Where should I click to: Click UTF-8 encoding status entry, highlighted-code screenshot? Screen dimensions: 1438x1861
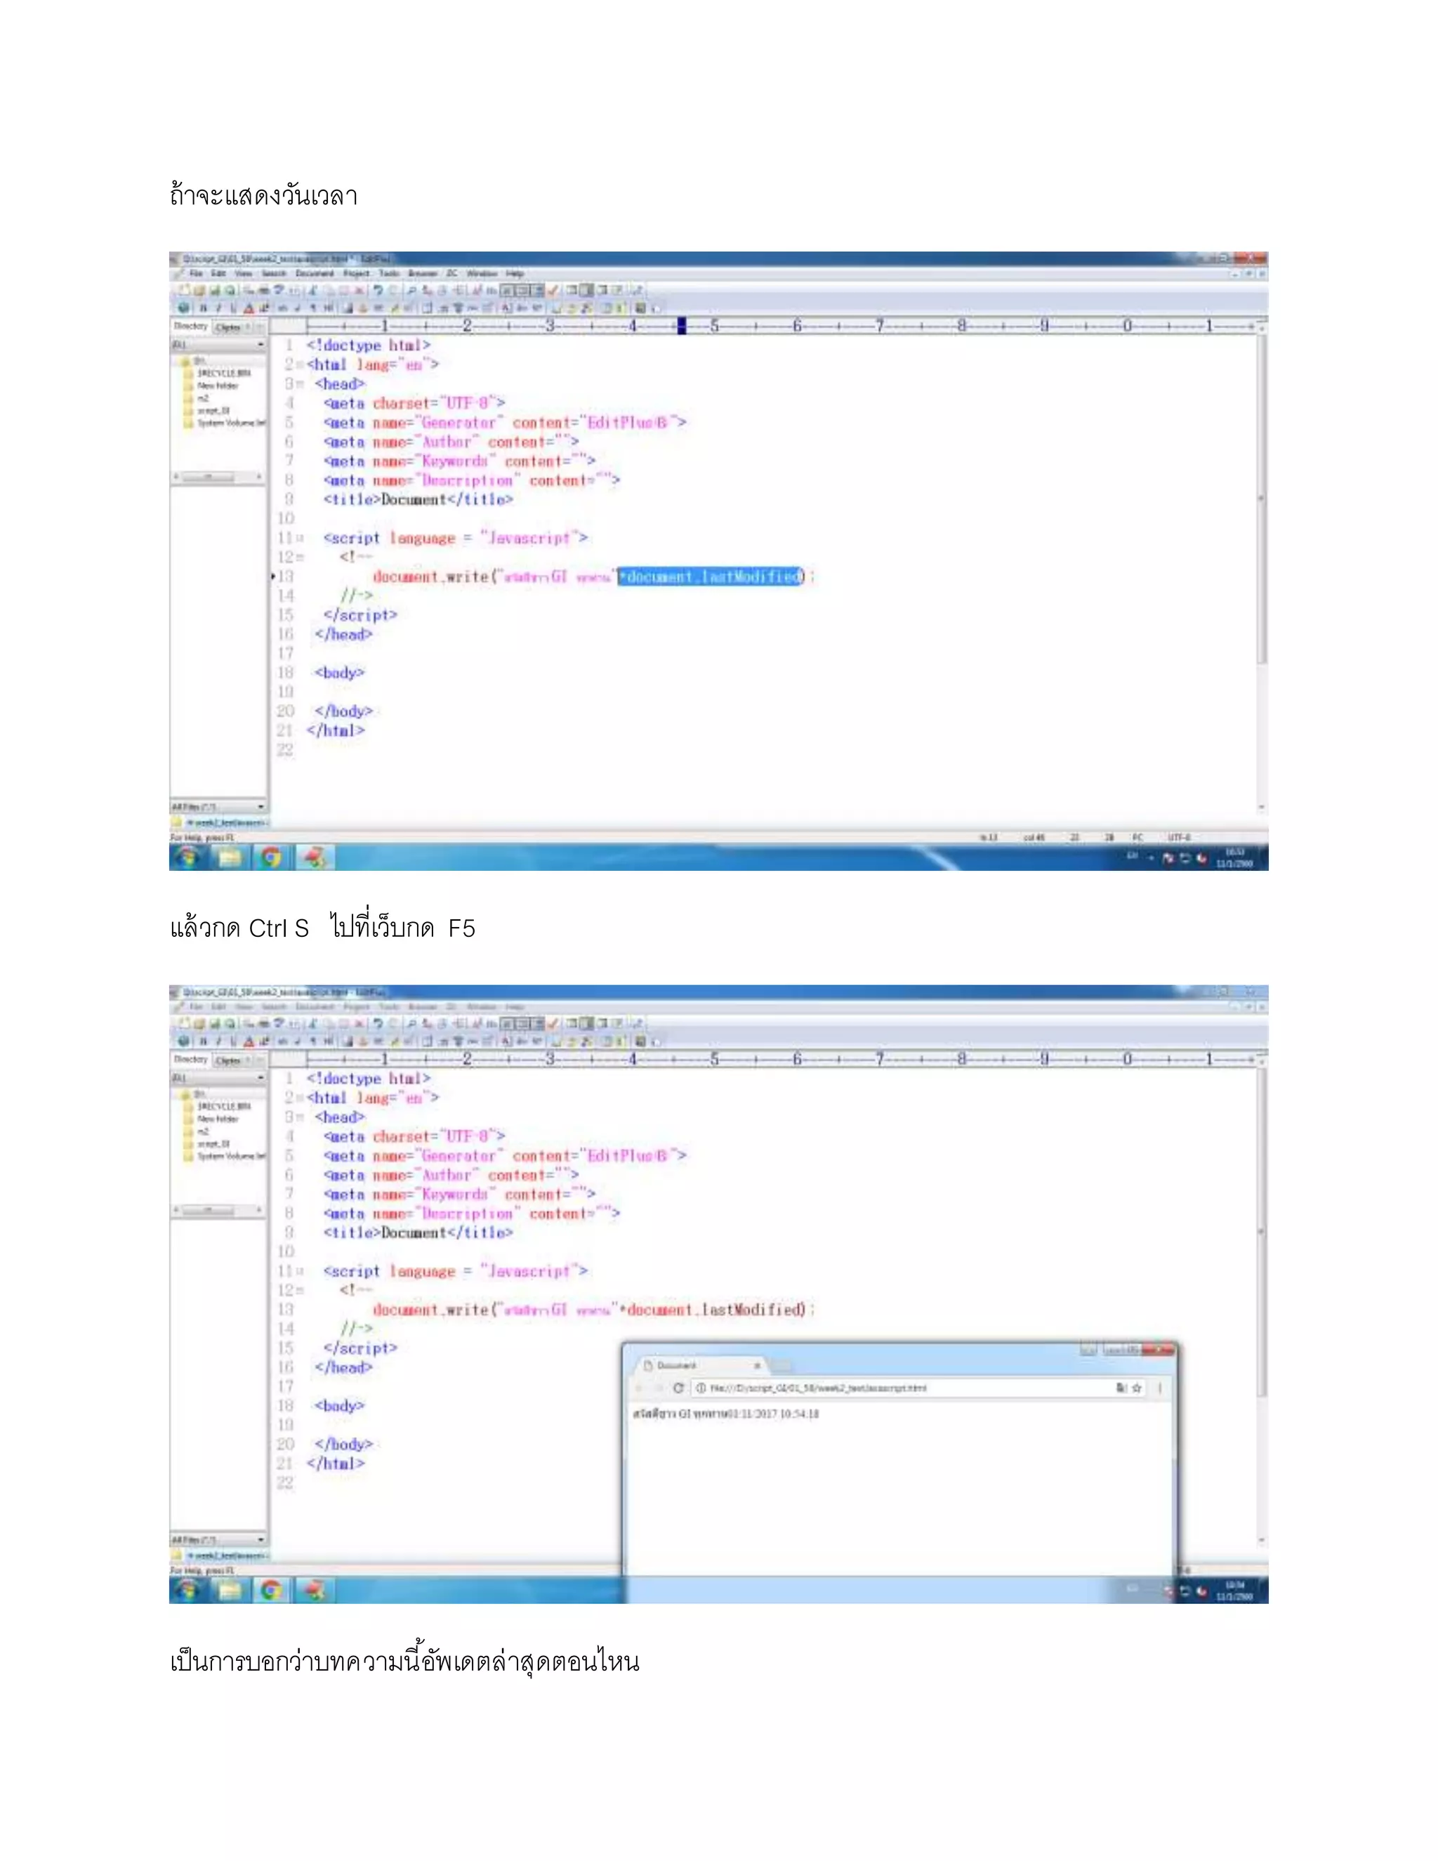point(1179,838)
